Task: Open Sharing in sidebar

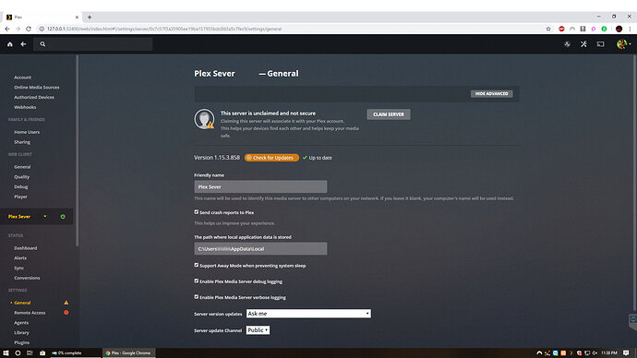Action: [x=22, y=142]
